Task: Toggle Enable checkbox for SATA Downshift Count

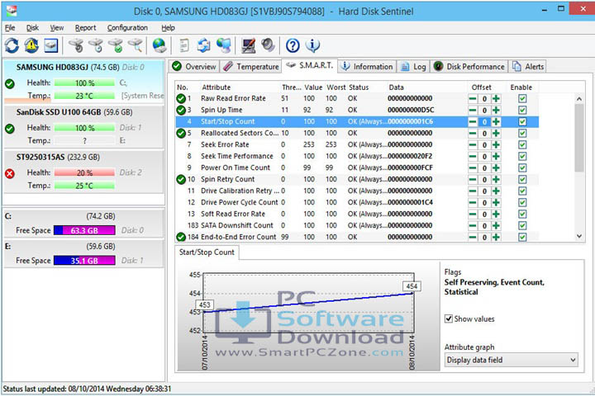Action: tap(522, 226)
